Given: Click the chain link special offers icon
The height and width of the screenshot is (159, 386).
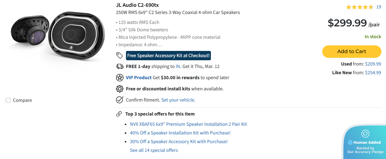Looking at the screenshot, I should click(x=119, y=114).
